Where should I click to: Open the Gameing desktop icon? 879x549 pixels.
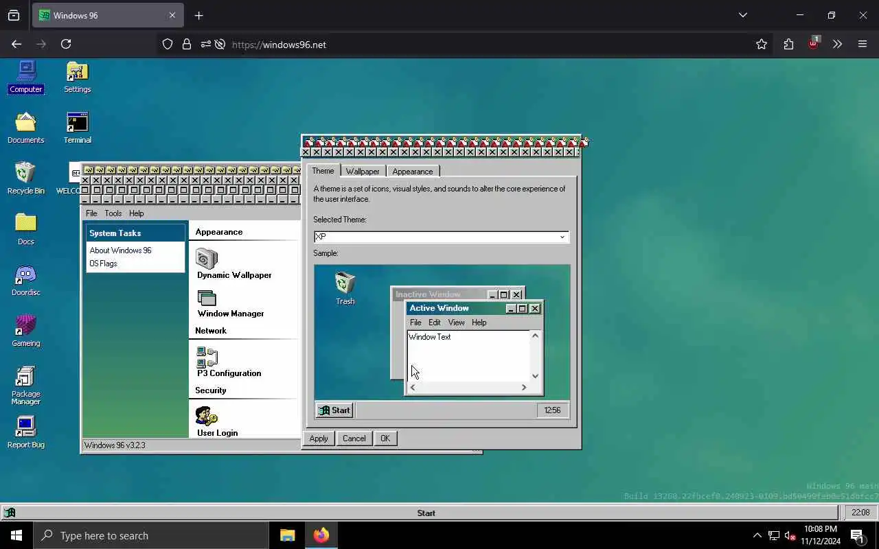coord(26,331)
